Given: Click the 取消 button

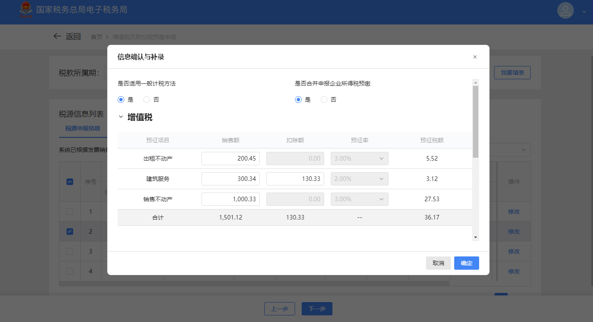Looking at the screenshot, I should pyautogui.click(x=438, y=263).
